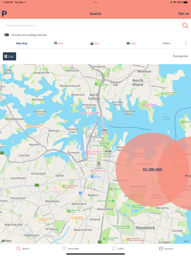Viewport: 191px width, 256px height.
Task: Click Sign up link
Action: pos(183,13)
